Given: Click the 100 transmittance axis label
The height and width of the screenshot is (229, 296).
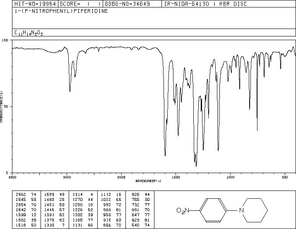Looking at the screenshot, I should [x=5, y=40].
